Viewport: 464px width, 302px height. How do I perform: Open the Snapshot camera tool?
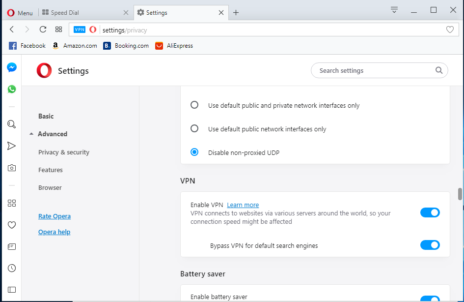tap(12, 168)
